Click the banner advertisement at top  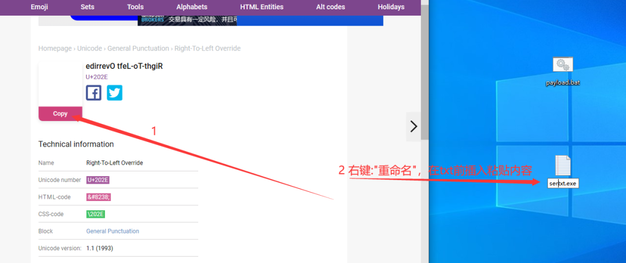click(211, 20)
